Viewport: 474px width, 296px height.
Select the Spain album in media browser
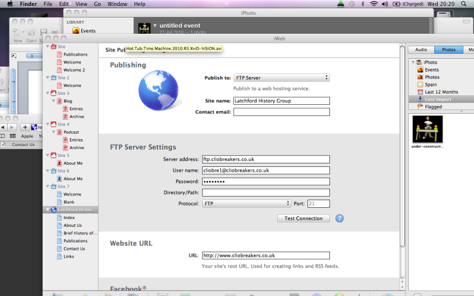coord(431,85)
